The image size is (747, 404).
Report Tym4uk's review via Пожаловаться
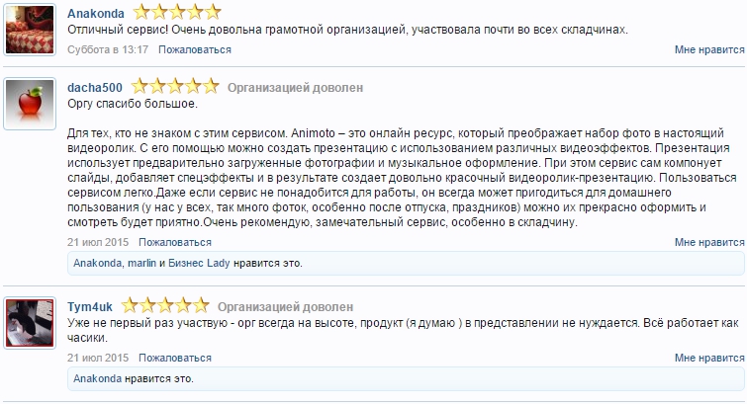175,356
